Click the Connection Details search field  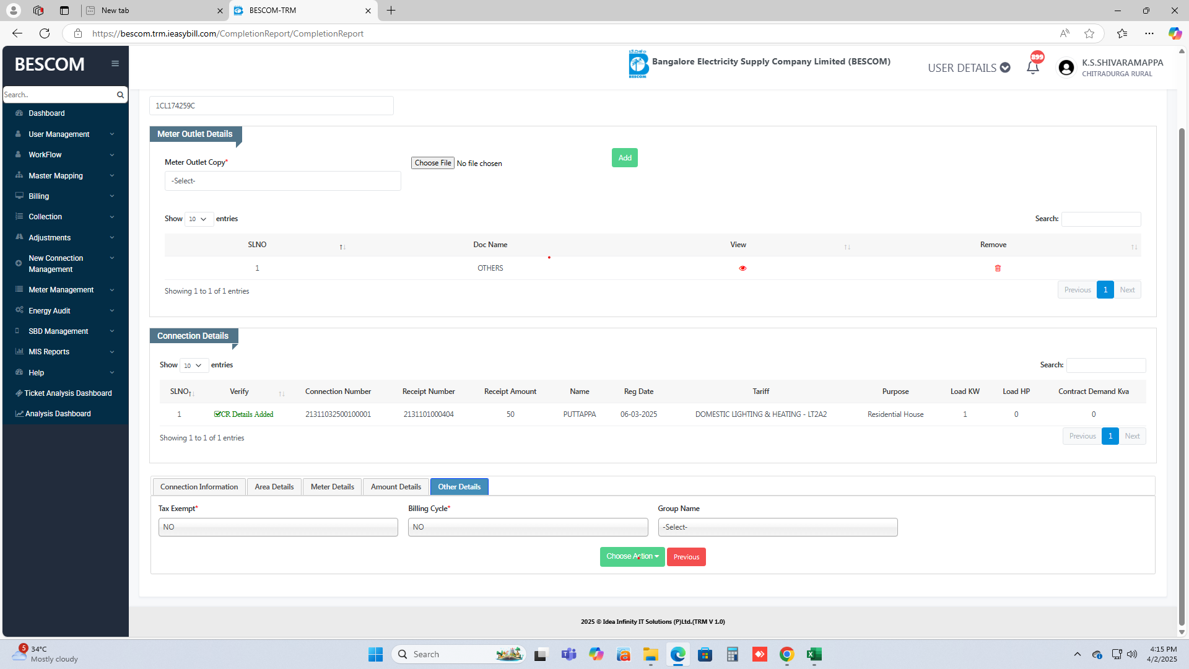[1105, 365]
